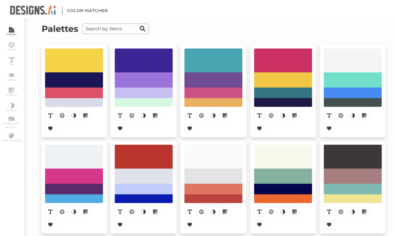Favorite the dark gray and mauve palette
This screenshot has height=236, width=395.
pos(329,224)
